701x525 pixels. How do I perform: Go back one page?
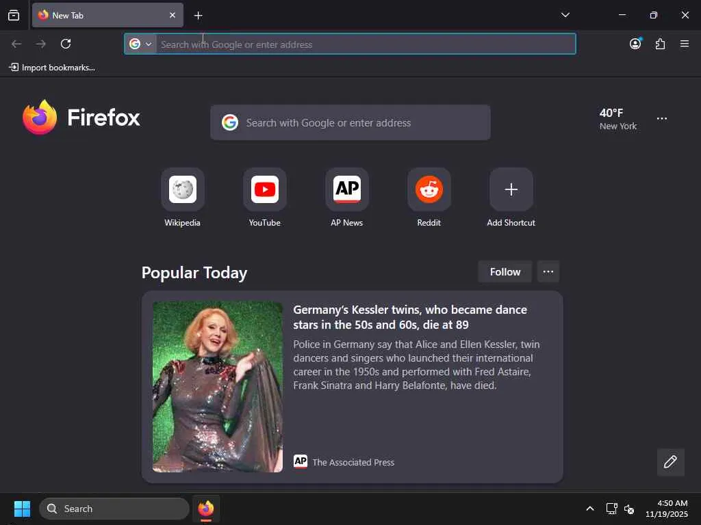16,44
